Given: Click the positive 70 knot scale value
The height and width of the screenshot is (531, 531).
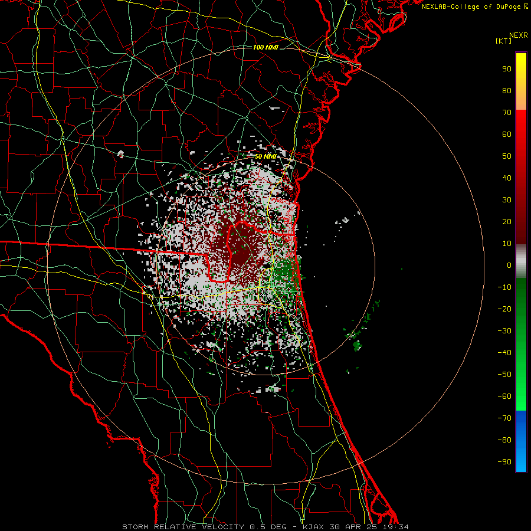Looking at the screenshot, I should (507, 113).
